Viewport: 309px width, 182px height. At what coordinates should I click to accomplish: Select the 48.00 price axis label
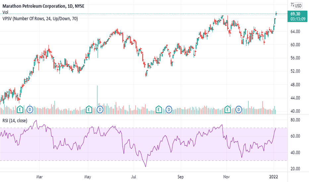[x=295, y=85]
